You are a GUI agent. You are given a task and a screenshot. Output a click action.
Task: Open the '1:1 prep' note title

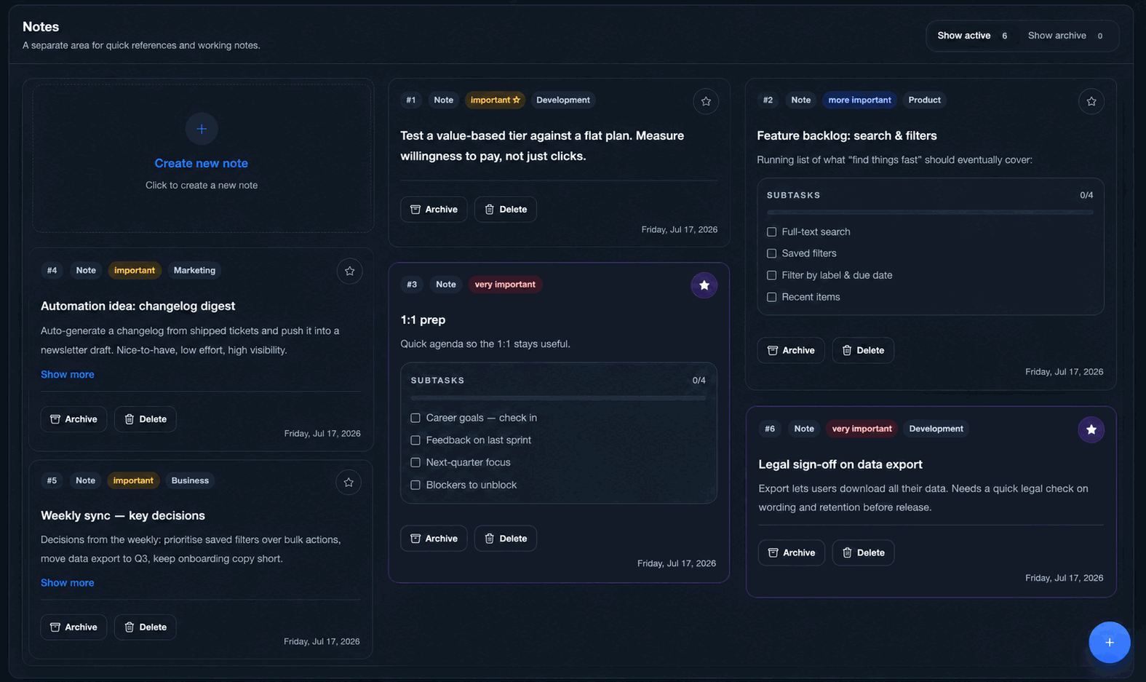click(423, 320)
